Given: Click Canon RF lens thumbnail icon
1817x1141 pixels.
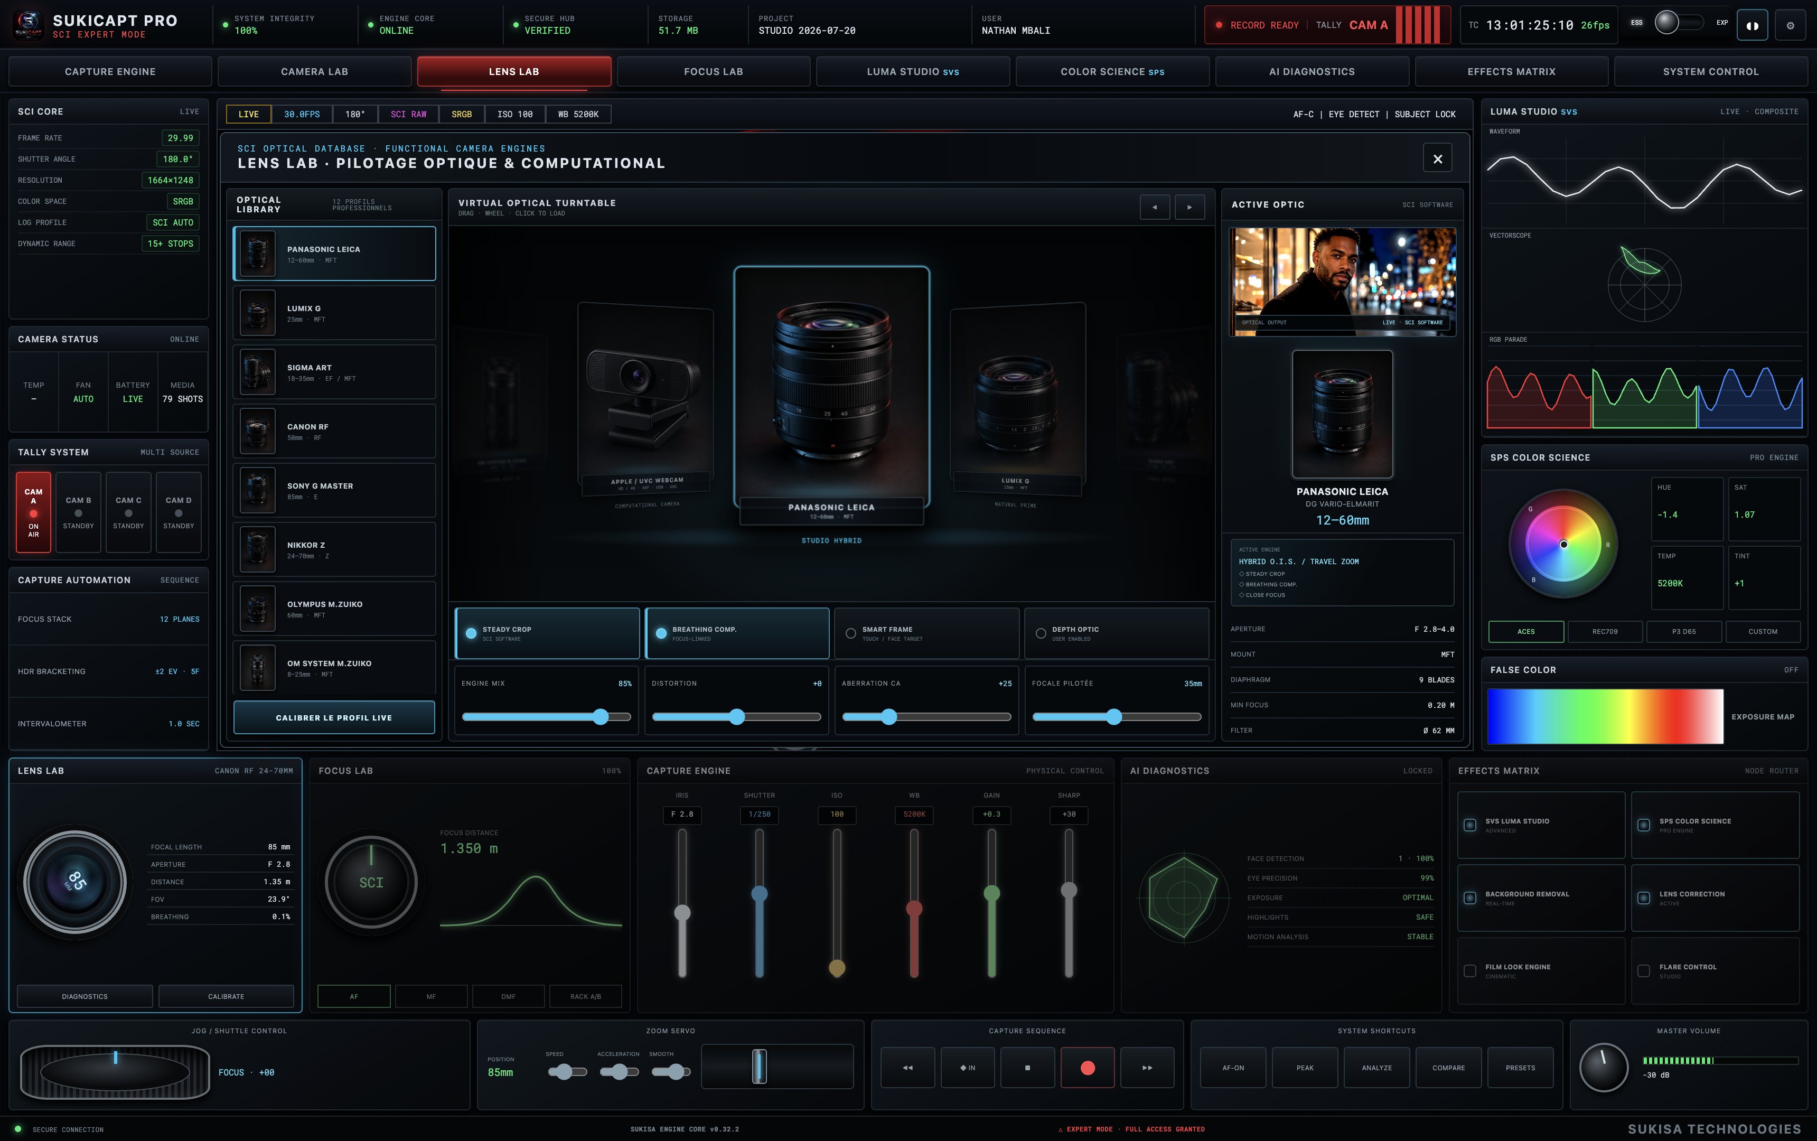Looking at the screenshot, I should pyautogui.click(x=257, y=432).
